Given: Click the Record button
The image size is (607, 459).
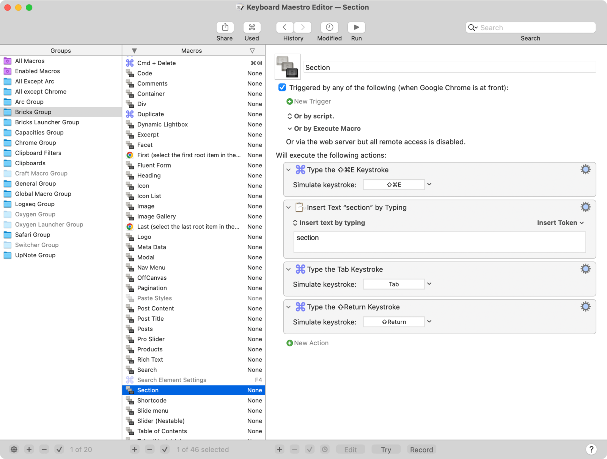Looking at the screenshot, I should 421,450.
